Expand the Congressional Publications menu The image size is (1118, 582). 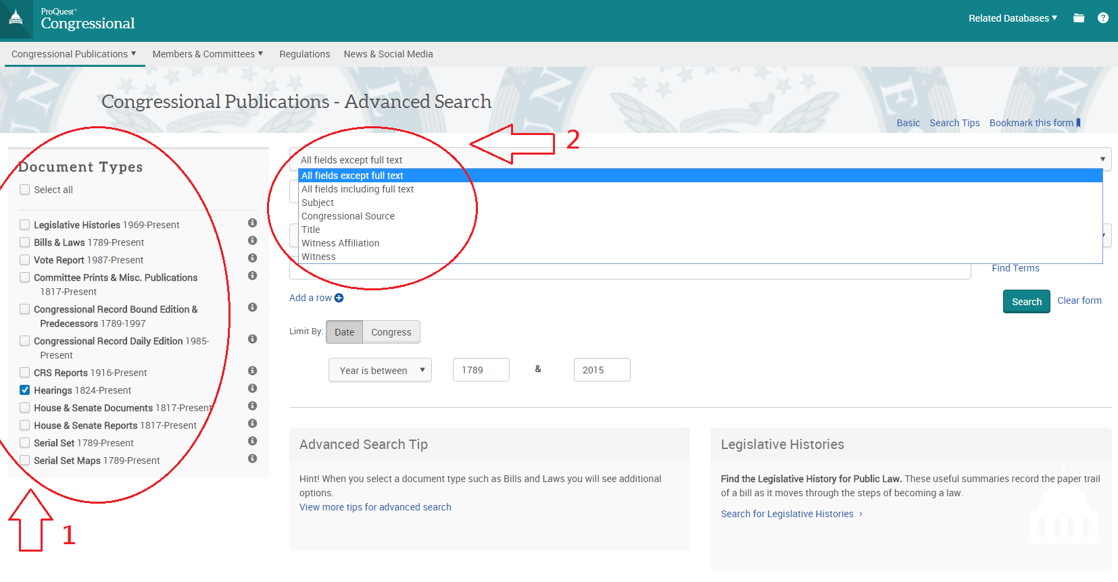[74, 54]
